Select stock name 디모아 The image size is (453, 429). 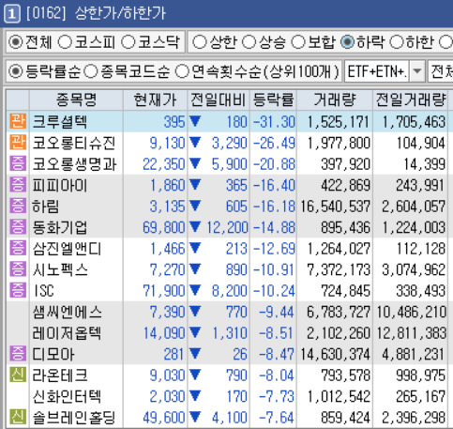(x=53, y=354)
